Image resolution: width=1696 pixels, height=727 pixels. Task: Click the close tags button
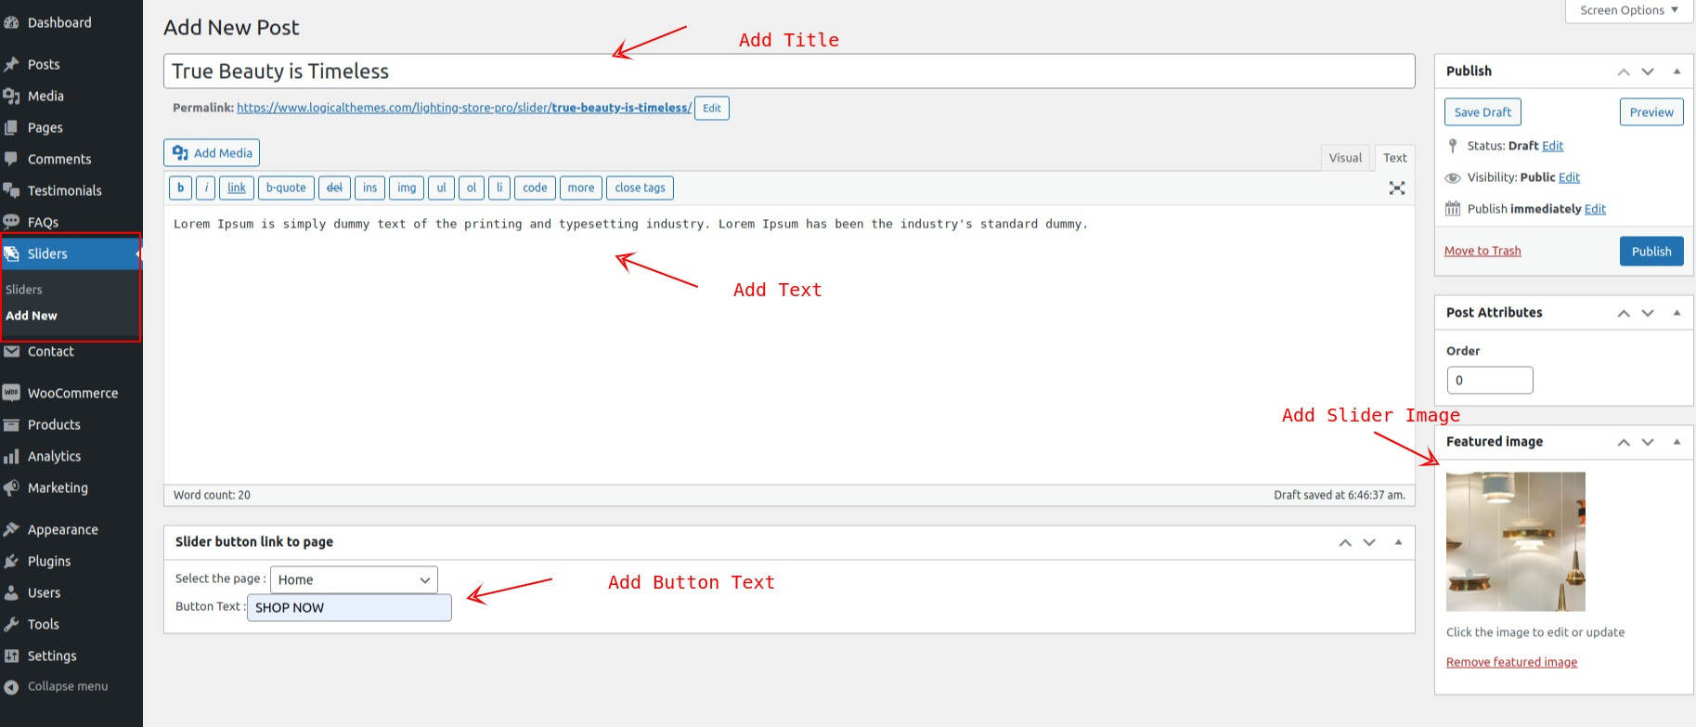pyautogui.click(x=640, y=188)
